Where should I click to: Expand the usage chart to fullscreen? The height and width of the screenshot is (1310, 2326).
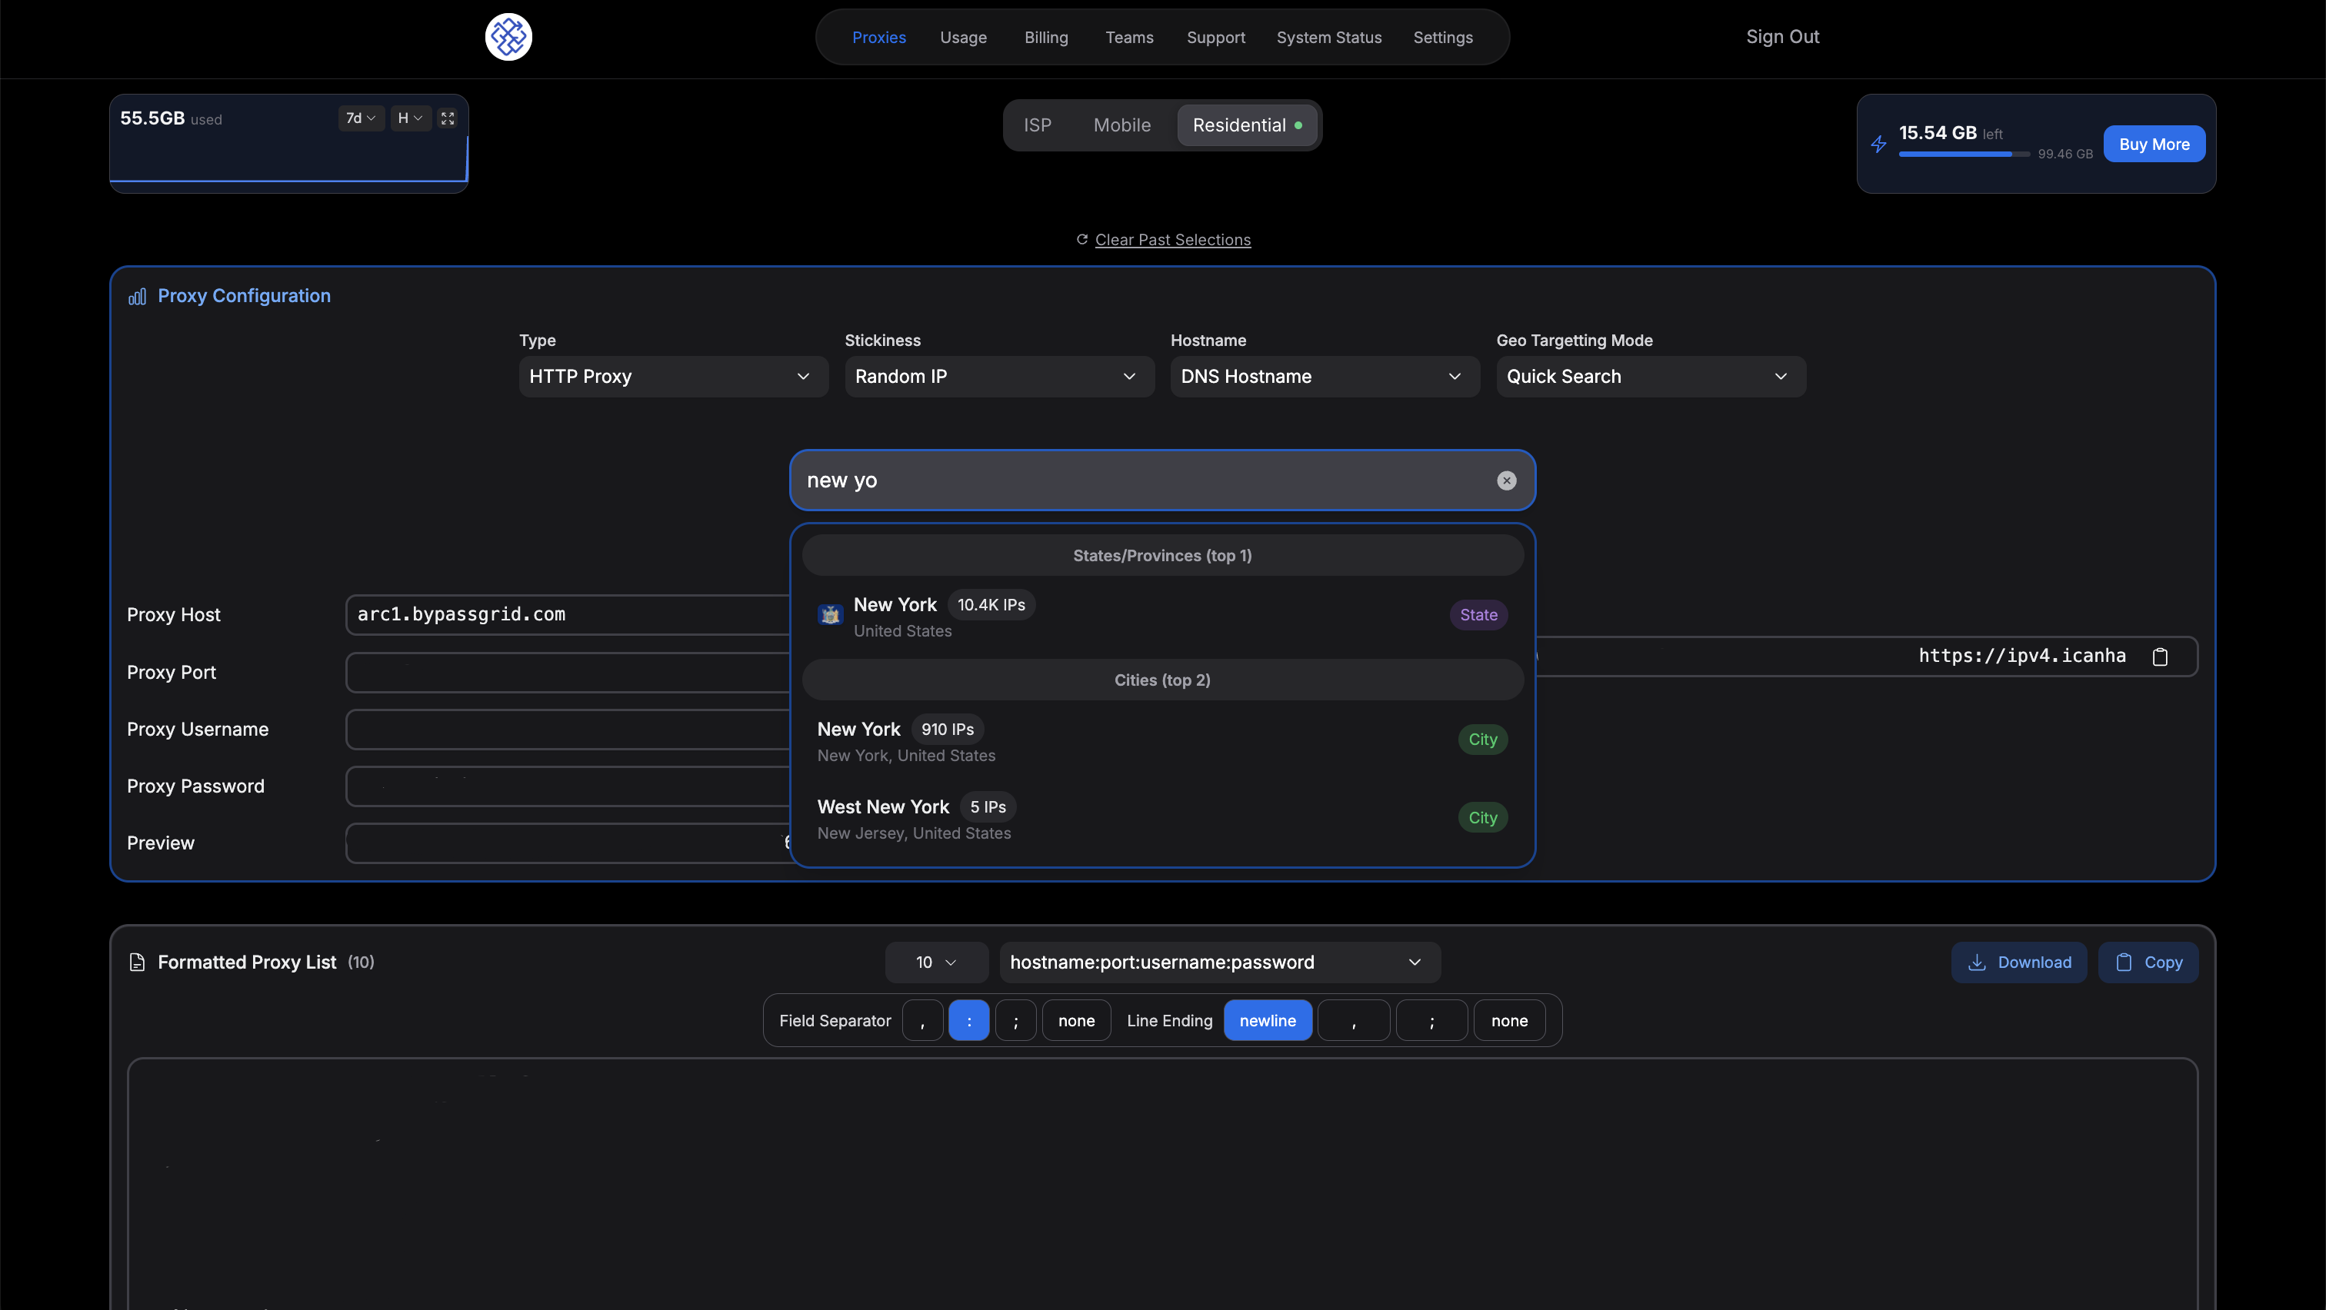448,118
